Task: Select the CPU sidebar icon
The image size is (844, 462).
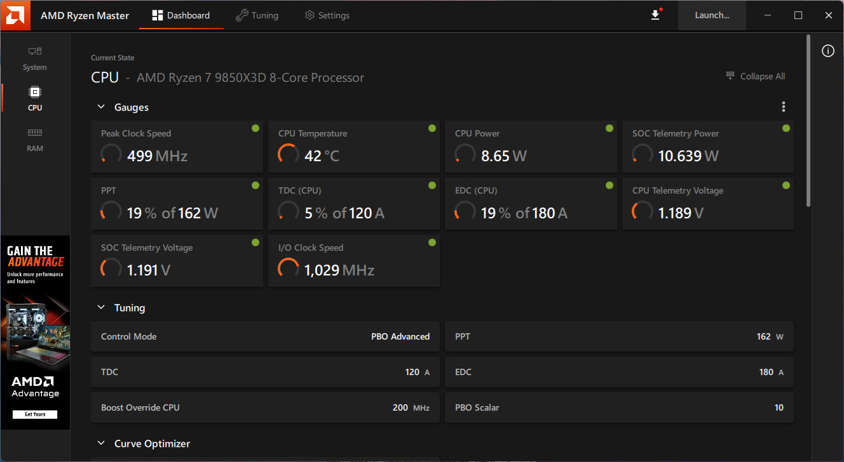Action: pyautogui.click(x=35, y=98)
